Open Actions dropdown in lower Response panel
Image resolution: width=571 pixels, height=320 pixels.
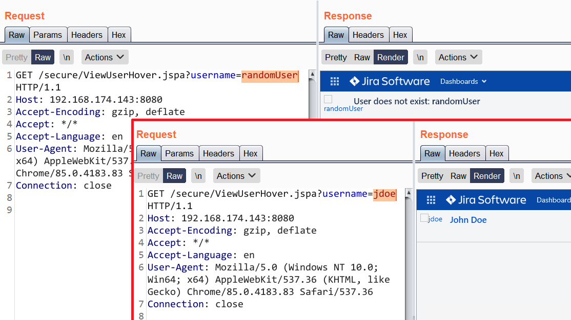[552, 176]
